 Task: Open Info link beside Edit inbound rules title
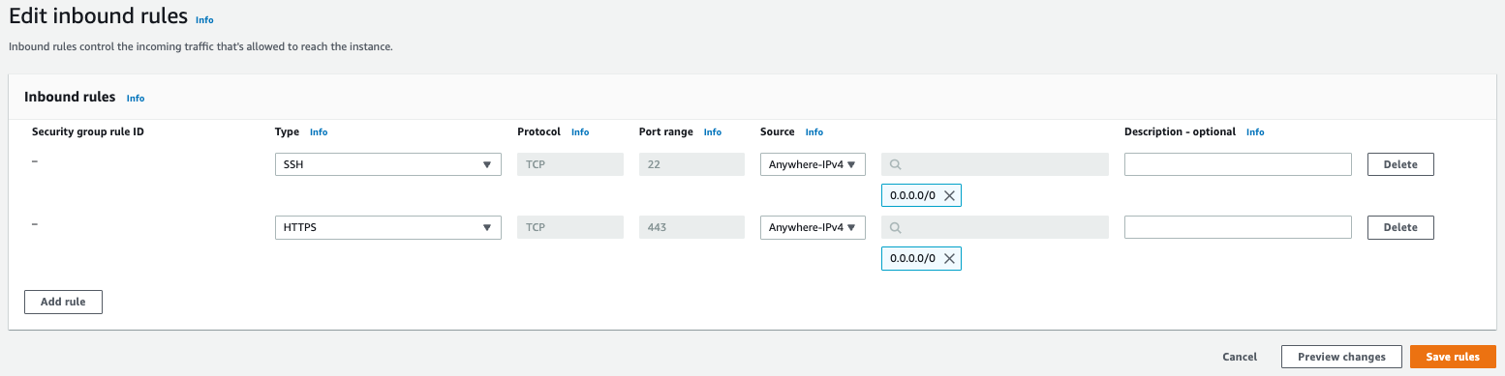coord(204,20)
